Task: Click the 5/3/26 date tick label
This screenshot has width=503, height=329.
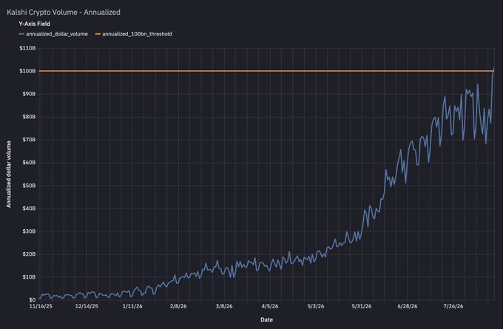Action: click(316, 306)
